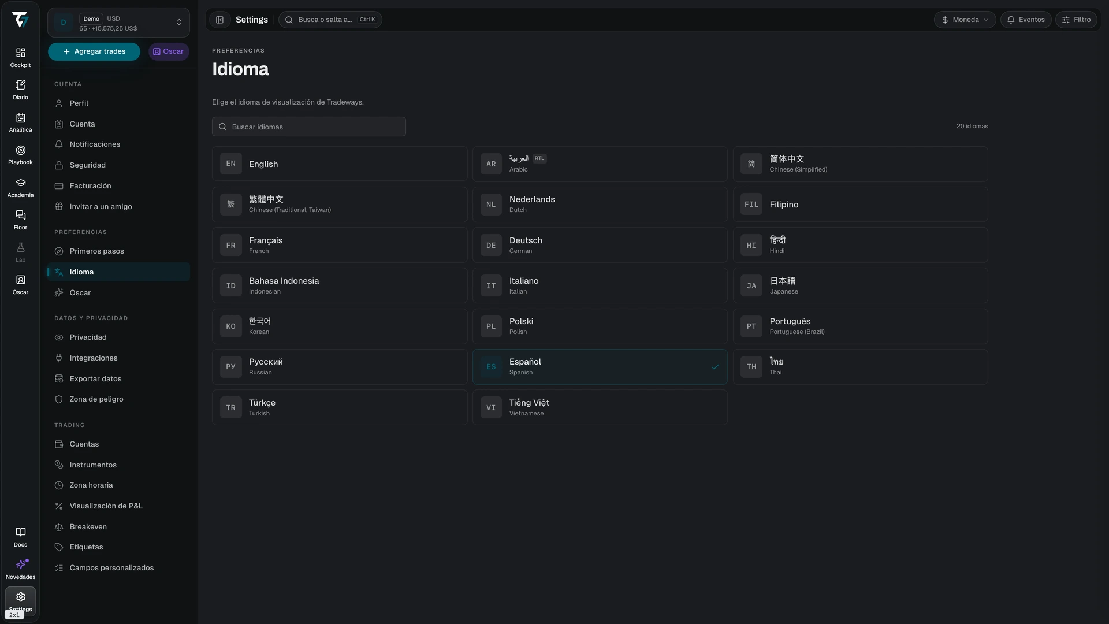This screenshot has height=624, width=1109.
Task: Open Exportar datos page
Action: (118, 379)
